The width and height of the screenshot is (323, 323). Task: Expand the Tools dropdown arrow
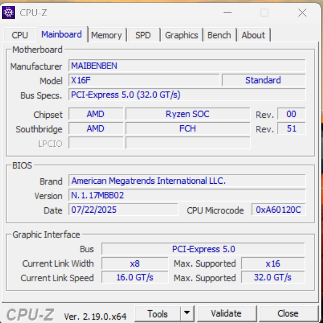pos(187,313)
